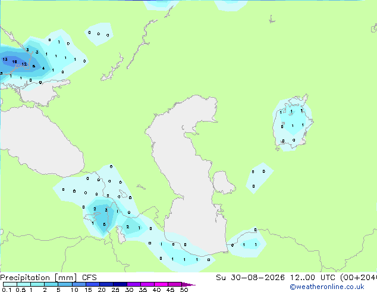Click the 25 legend scale label
Image resolution: width=377 pixels, height=292 pixels.
pos(115,290)
